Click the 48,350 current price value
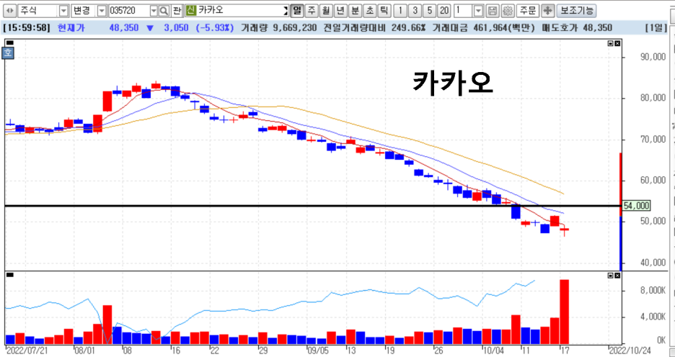The image size is (675, 357). (x=124, y=28)
